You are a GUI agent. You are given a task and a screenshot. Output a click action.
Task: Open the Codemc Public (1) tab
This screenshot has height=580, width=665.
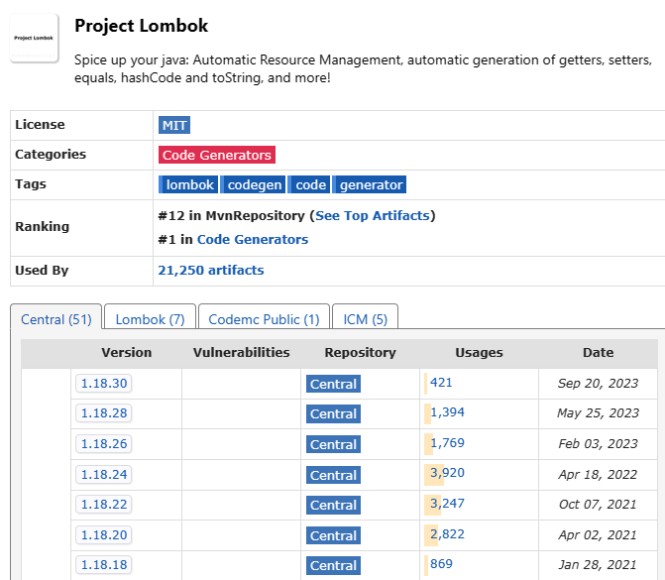[264, 319]
